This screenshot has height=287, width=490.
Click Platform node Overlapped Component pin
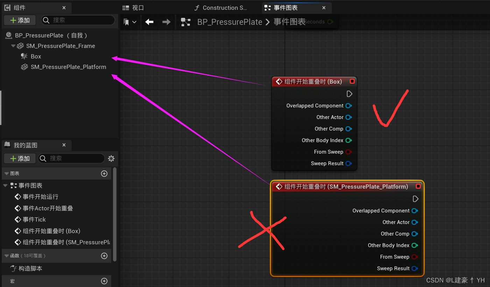(x=415, y=211)
